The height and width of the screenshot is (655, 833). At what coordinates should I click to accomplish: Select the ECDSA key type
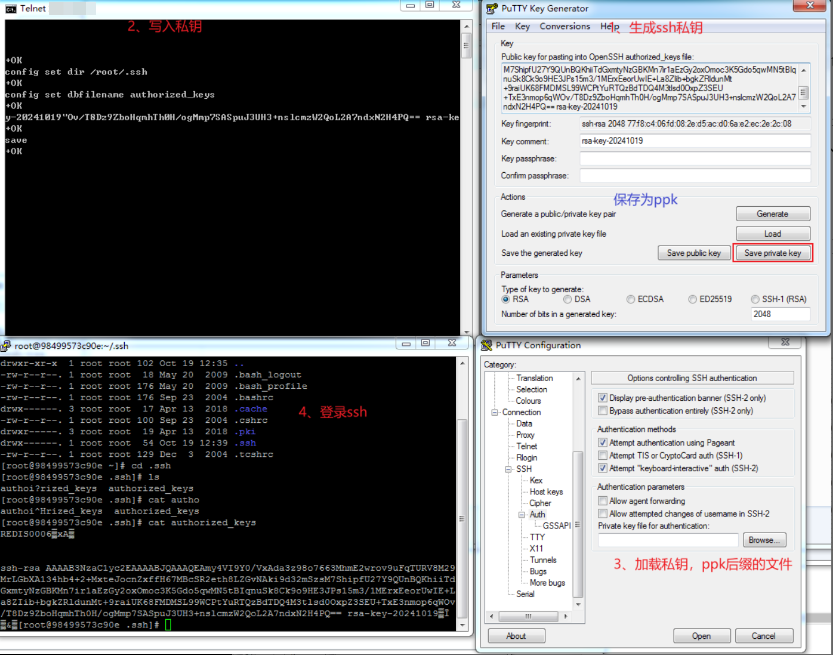tap(631, 299)
